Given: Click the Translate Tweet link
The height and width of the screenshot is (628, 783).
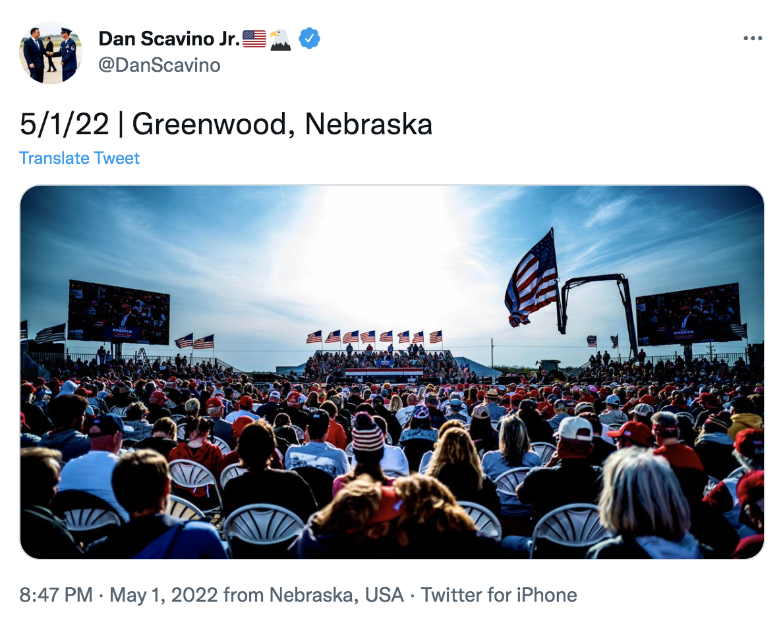Looking at the screenshot, I should (x=79, y=158).
